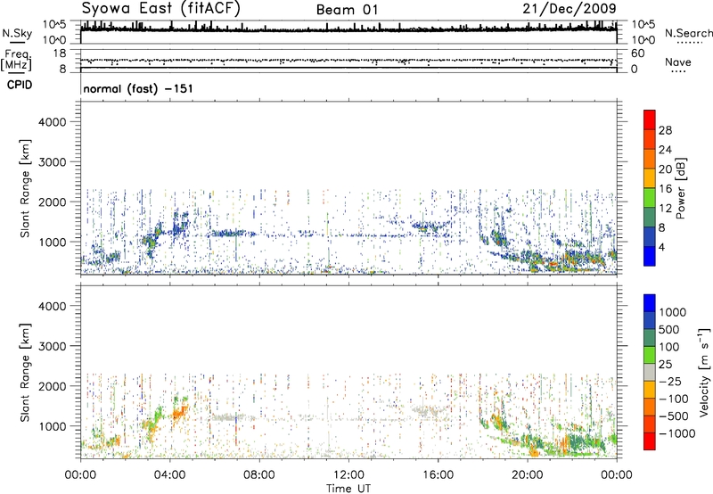This screenshot has width=713, height=494.
Task: Click the gray segment of the velocity colorbar
Action: pos(650,373)
